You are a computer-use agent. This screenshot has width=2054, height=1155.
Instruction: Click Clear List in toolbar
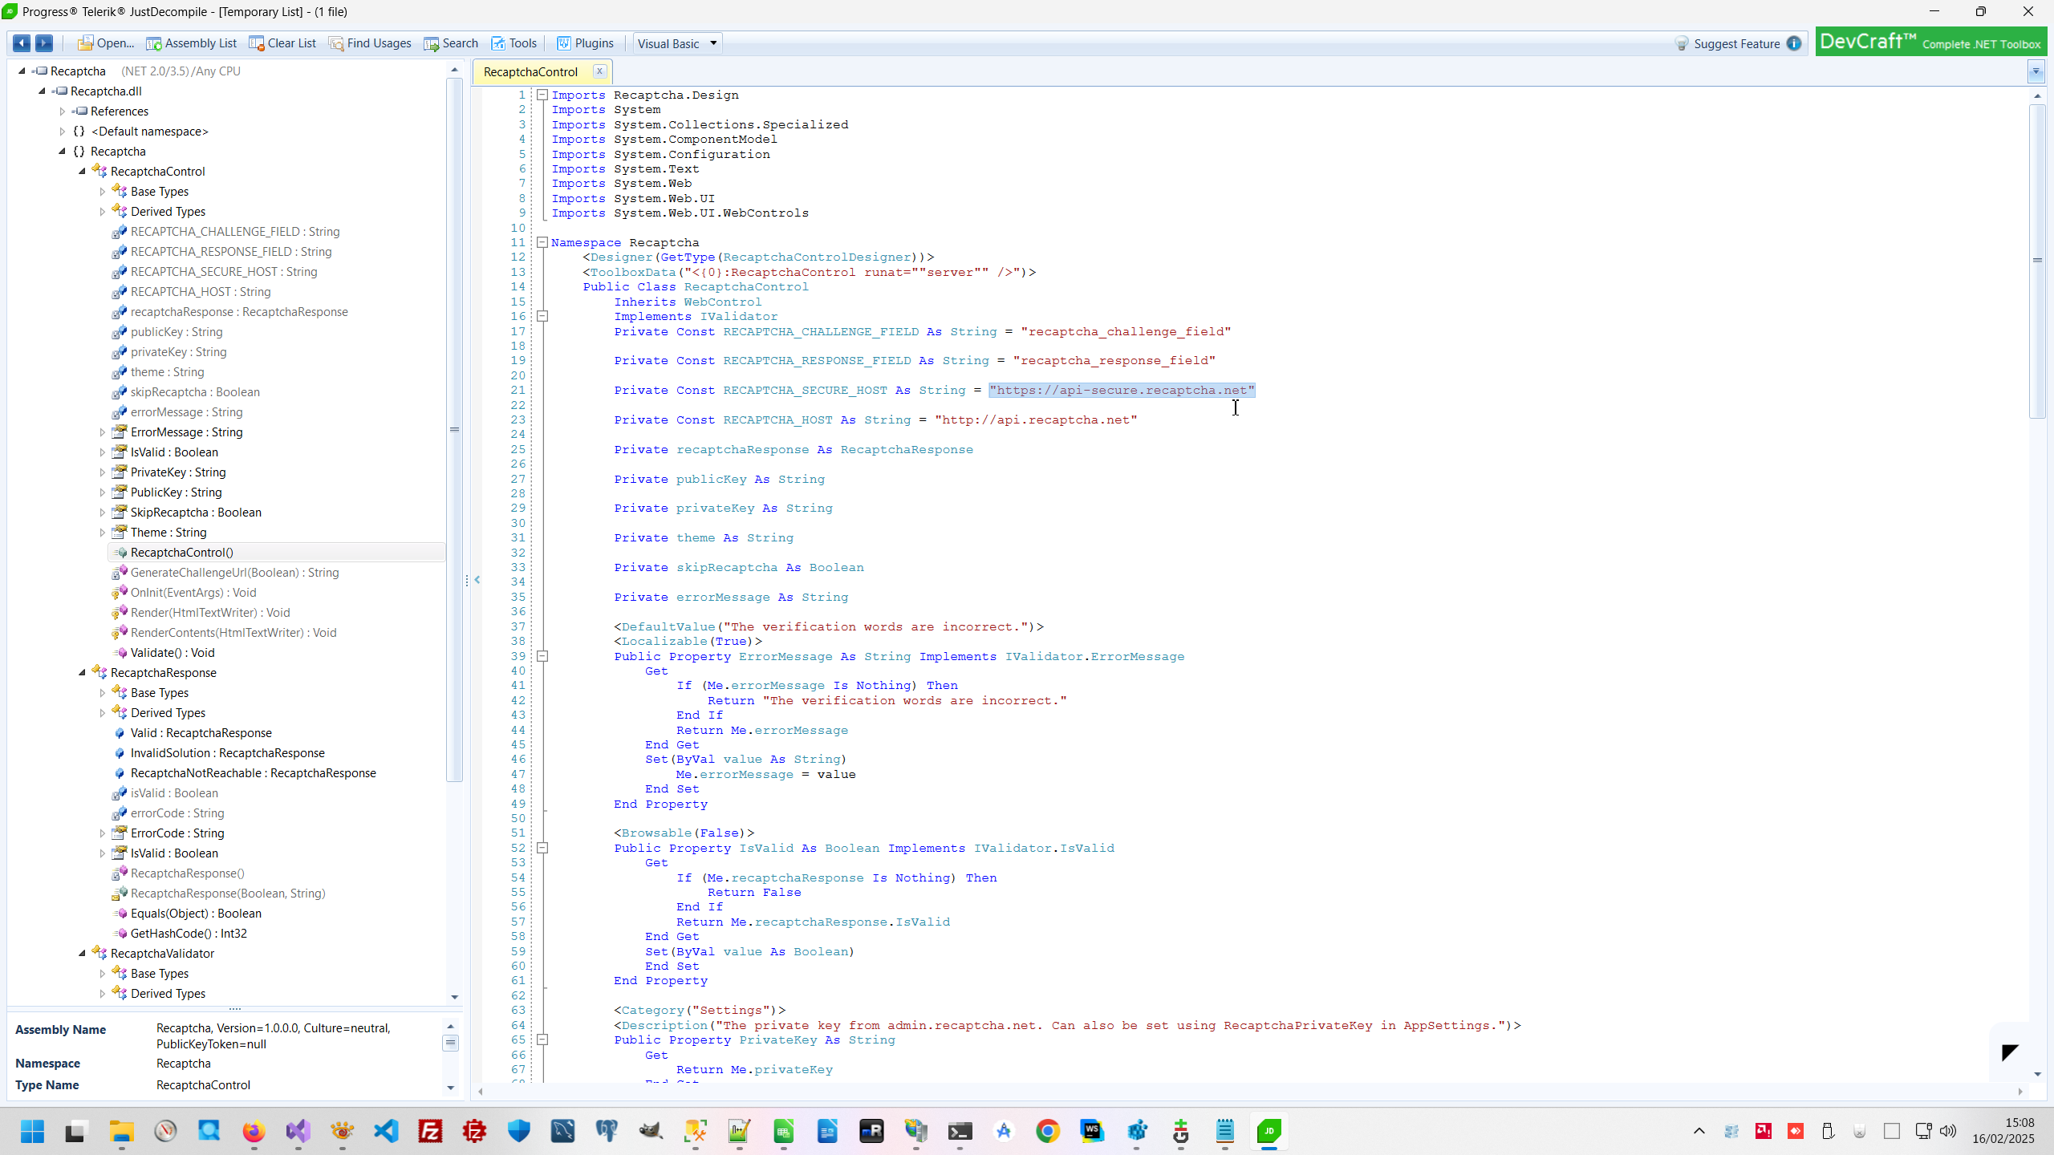coord(282,43)
